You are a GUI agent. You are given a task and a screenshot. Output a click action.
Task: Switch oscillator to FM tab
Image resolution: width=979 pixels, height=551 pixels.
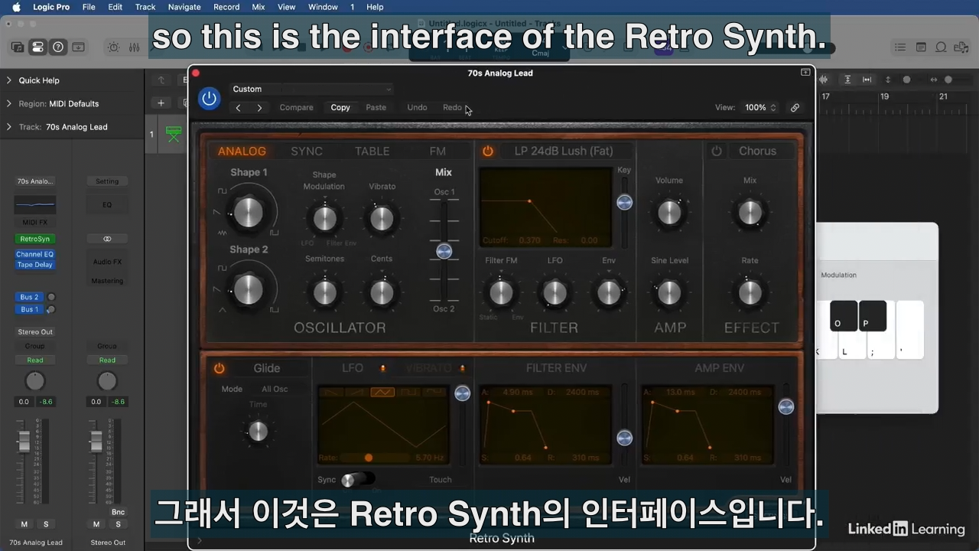point(437,152)
